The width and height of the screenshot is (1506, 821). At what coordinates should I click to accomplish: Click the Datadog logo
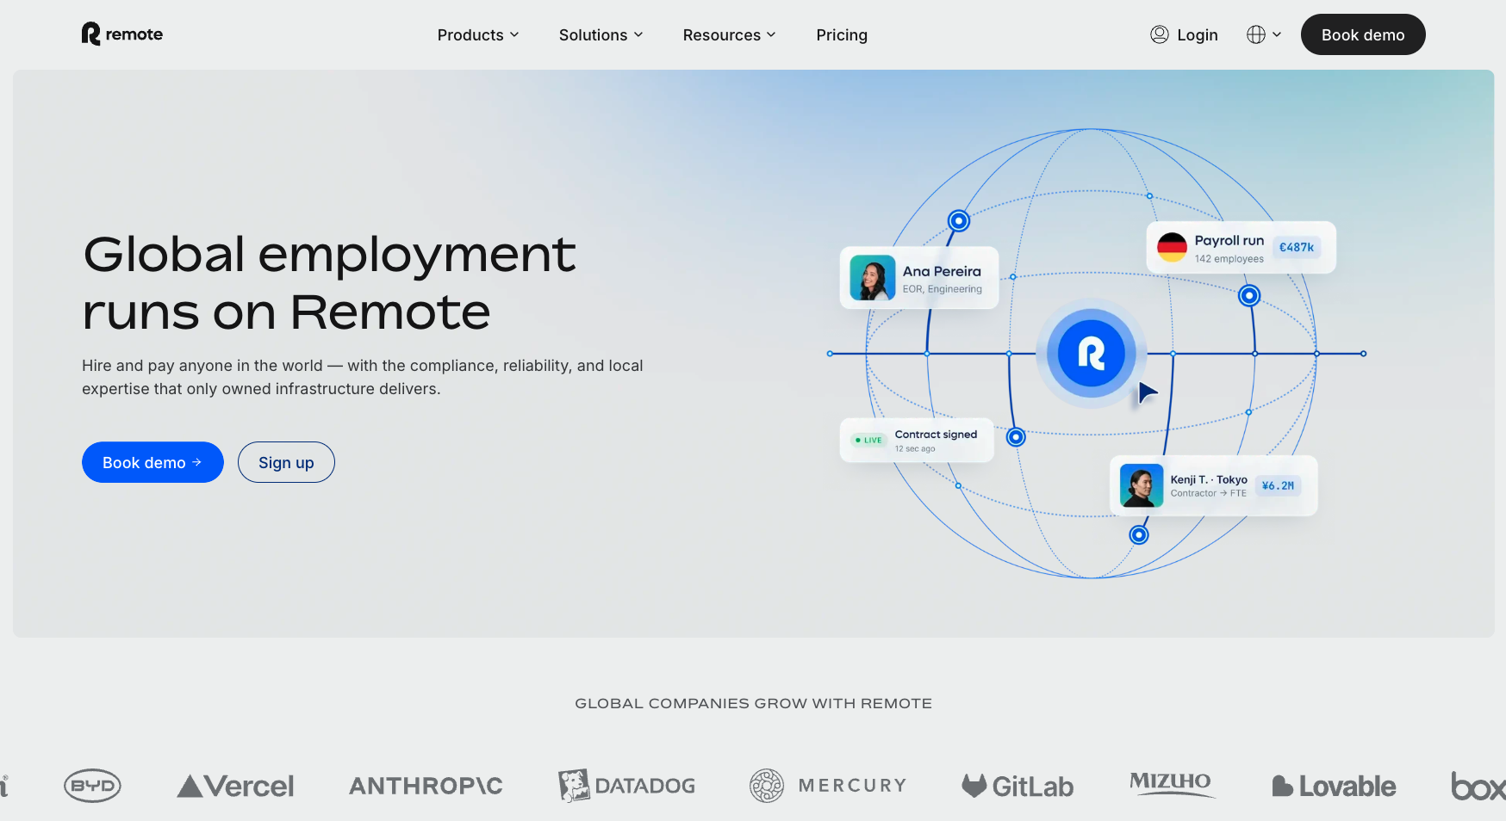pyautogui.click(x=626, y=786)
